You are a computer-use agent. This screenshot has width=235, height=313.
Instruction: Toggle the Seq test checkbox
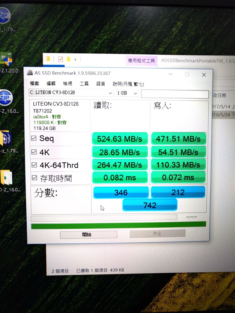34,138
